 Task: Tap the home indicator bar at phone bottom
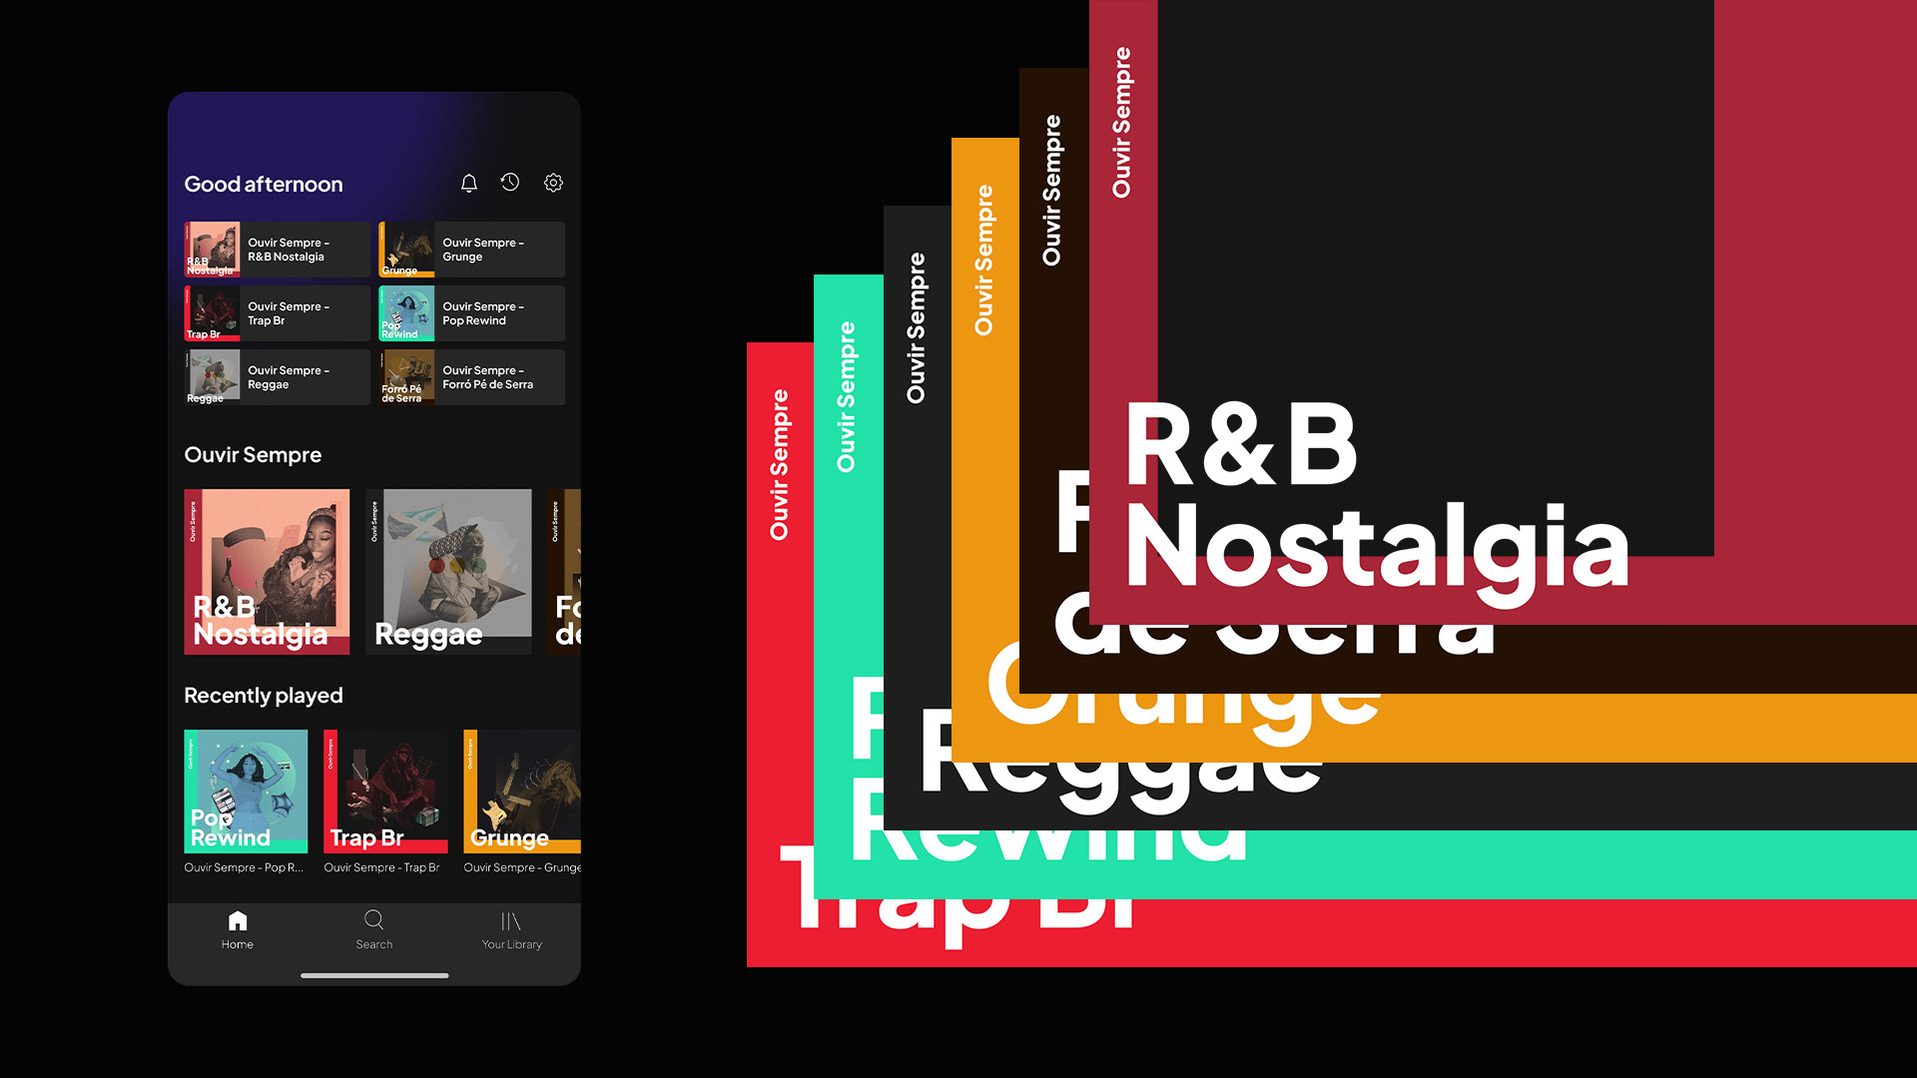(x=374, y=975)
